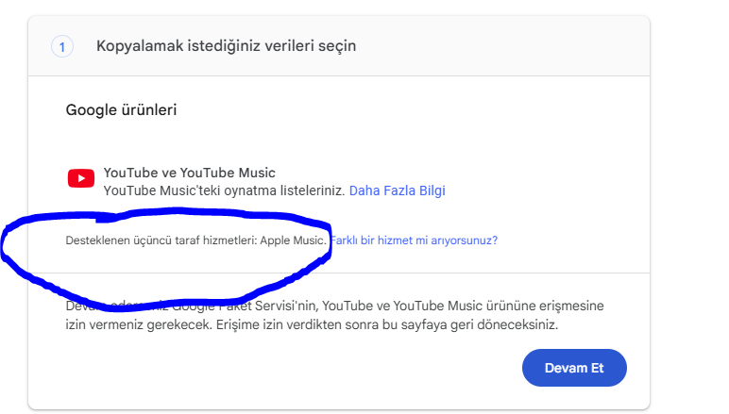Continue with the Devam Et button
This screenshot has width=729, height=414.
click(574, 368)
